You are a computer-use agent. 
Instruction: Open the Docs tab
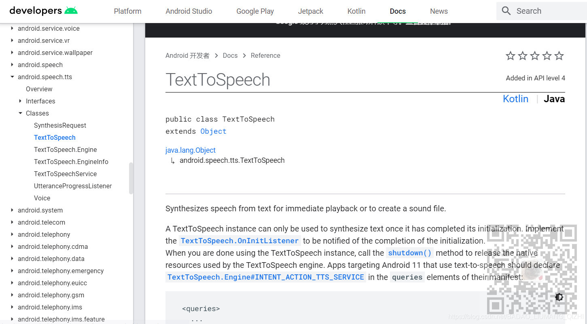(398, 11)
